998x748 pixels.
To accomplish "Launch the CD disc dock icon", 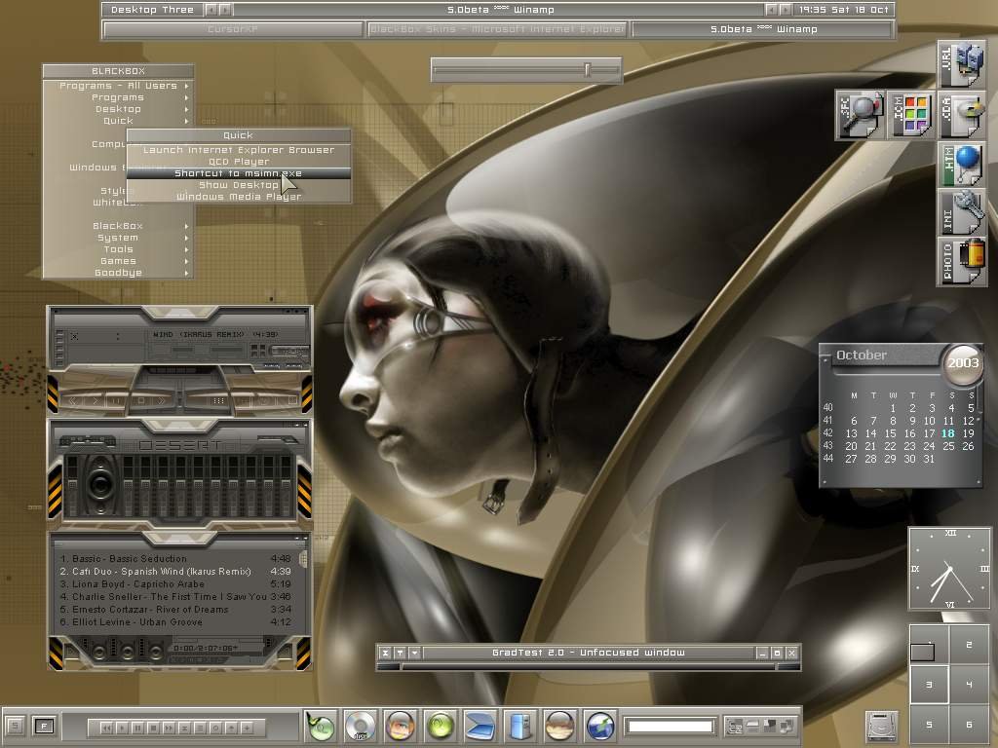I will [361, 726].
